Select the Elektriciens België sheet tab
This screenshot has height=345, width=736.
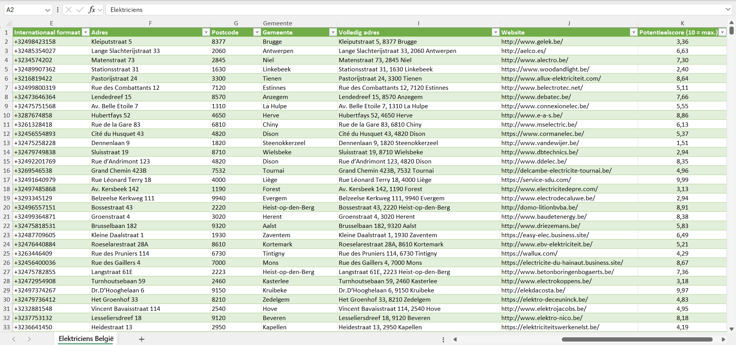pos(86,339)
